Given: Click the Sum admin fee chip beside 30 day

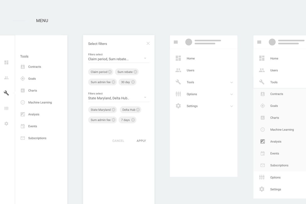Looking at the screenshot, I should click(x=103, y=82).
